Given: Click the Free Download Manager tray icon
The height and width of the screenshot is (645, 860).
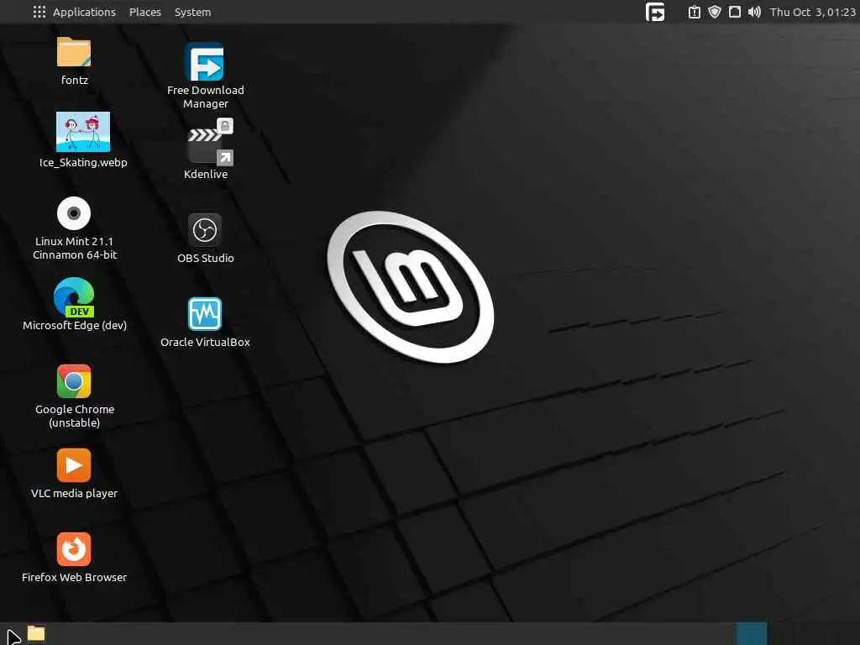Looking at the screenshot, I should pos(655,12).
